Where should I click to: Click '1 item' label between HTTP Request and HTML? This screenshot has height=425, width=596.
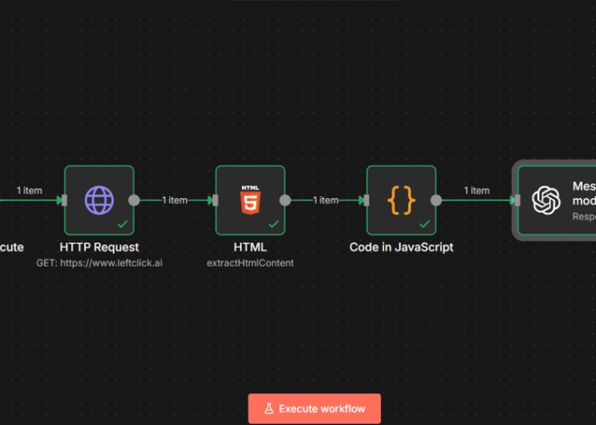click(x=175, y=200)
